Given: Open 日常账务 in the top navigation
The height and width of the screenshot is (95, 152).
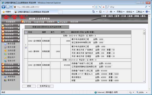Looking at the screenshot, I should [x=51, y=22].
